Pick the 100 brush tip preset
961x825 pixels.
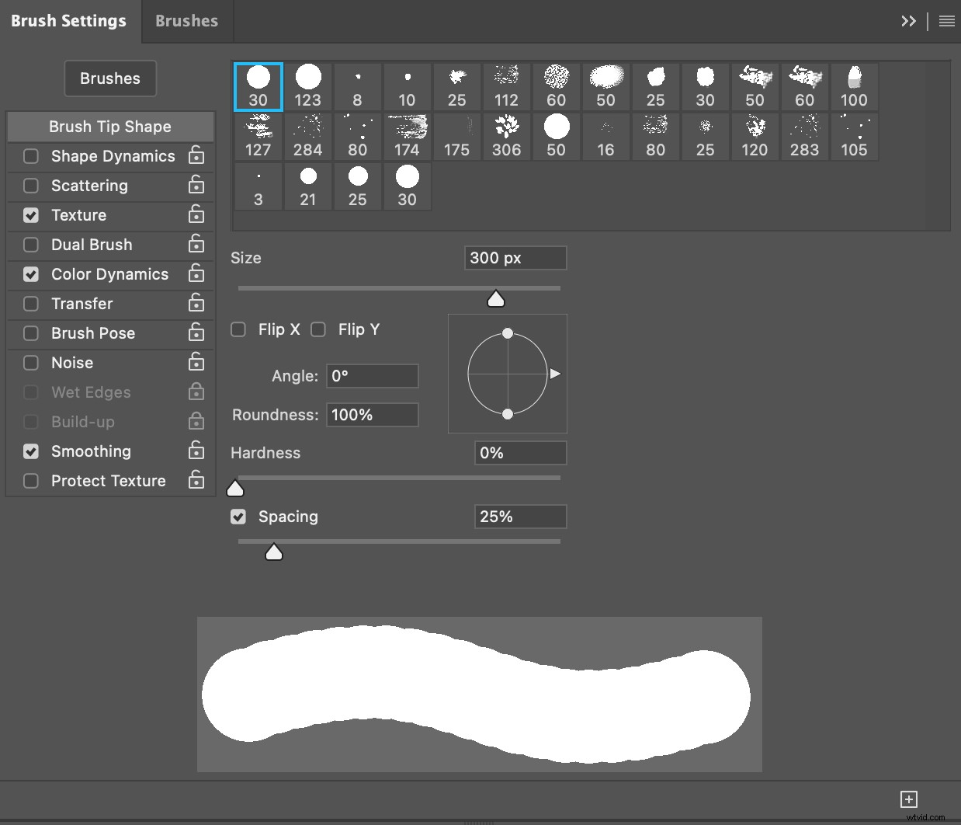(x=854, y=86)
